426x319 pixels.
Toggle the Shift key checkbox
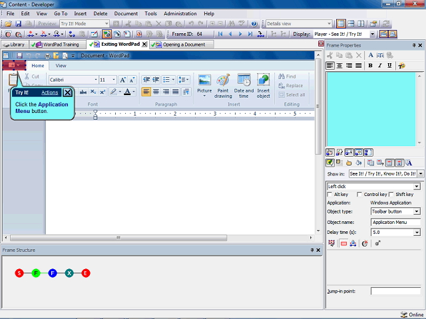(391, 194)
